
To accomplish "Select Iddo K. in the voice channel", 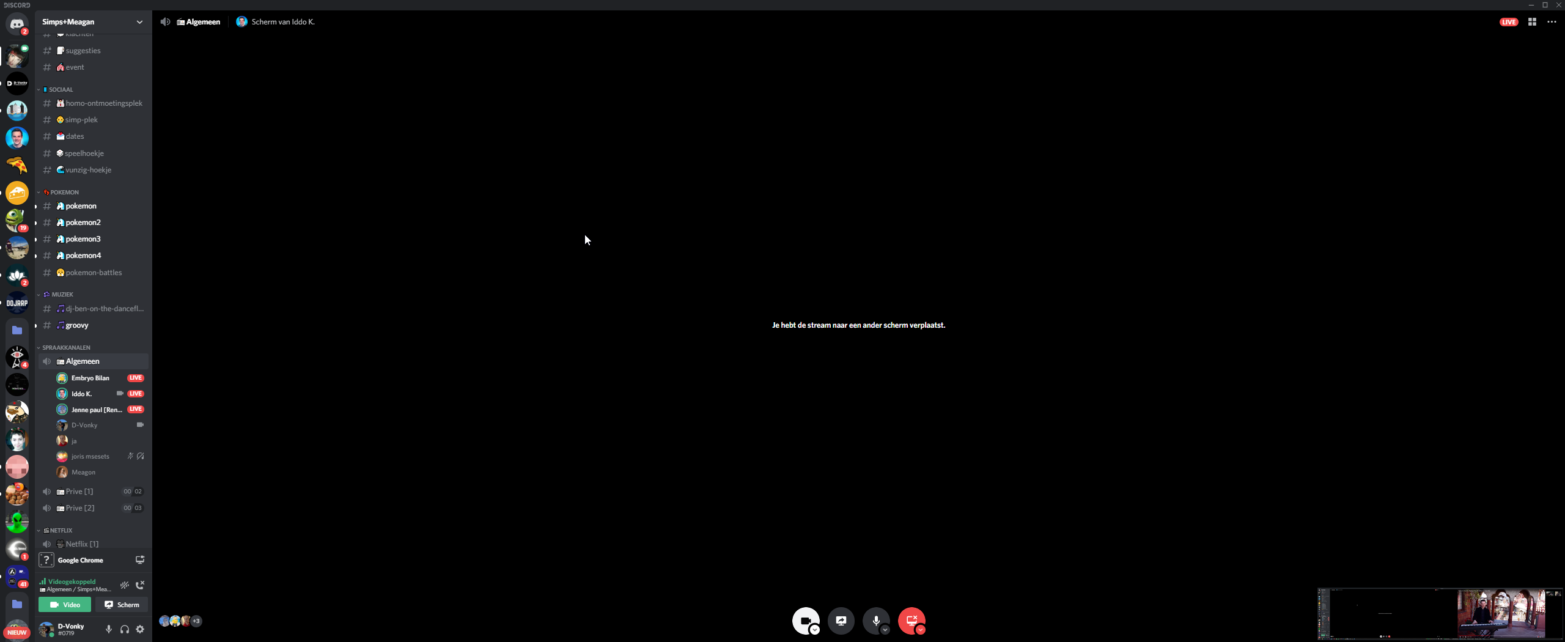I will 81,394.
